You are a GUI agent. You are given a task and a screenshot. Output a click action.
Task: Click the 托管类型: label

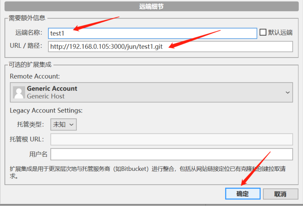point(31,124)
